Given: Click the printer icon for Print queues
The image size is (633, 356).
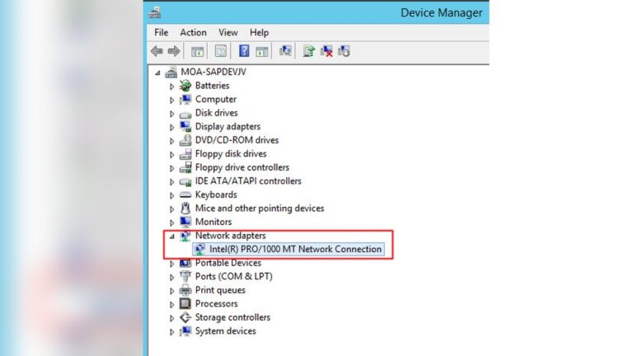Looking at the screenshot, I should tap(185, 290).
